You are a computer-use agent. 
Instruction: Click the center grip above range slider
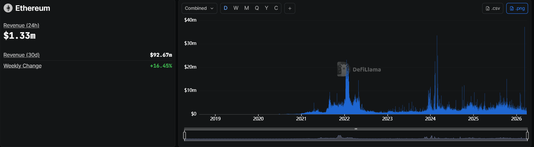(356, 129)
